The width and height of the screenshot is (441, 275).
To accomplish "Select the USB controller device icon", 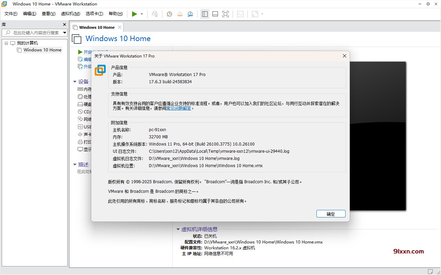I will [80, 127].
